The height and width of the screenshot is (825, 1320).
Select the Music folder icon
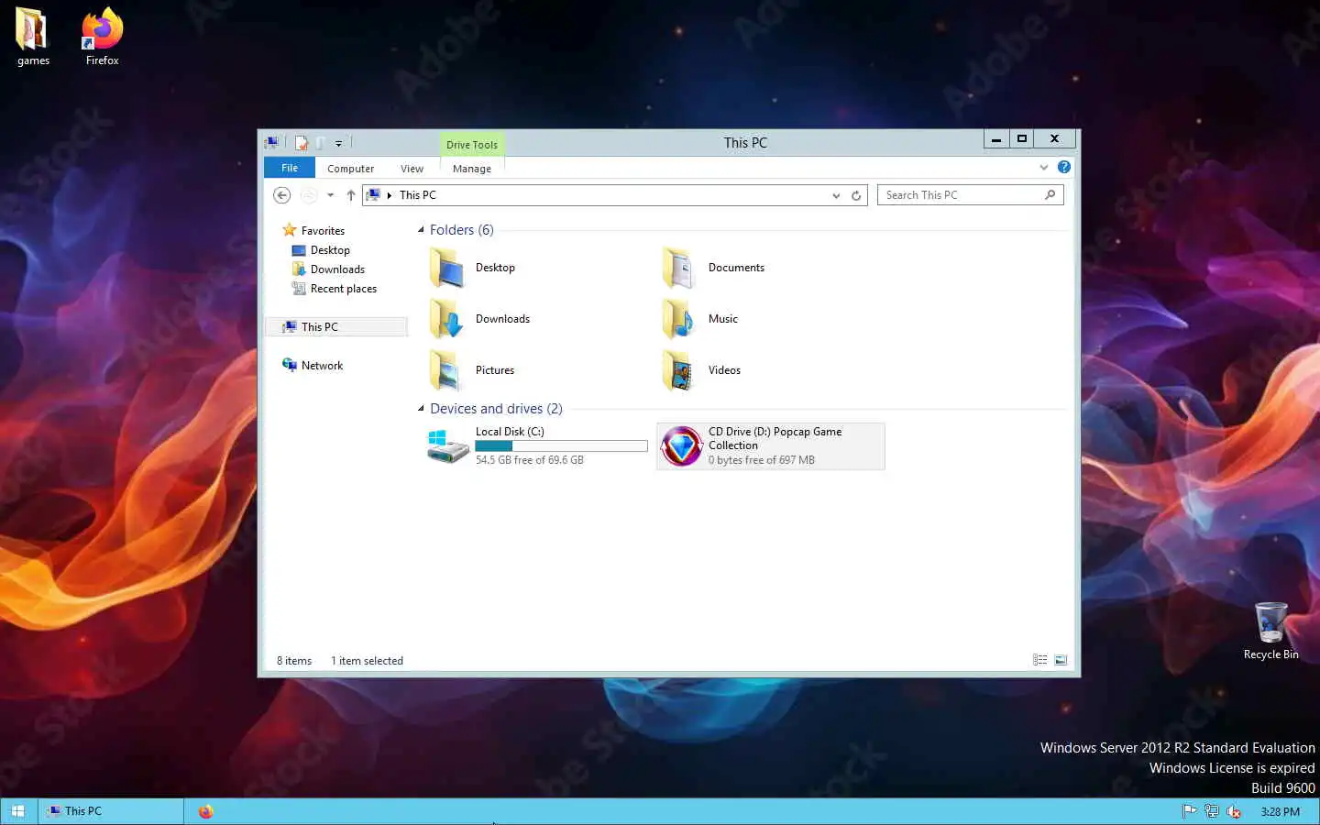pyautogui.click(x=679, y=319)
